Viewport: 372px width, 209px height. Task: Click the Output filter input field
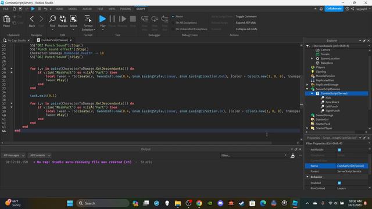point(253,156)
